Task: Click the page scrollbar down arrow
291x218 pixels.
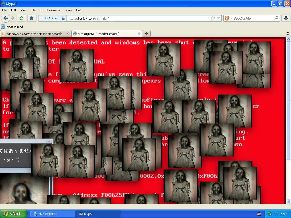Action: pyautogui.click(x=288, y=201)
